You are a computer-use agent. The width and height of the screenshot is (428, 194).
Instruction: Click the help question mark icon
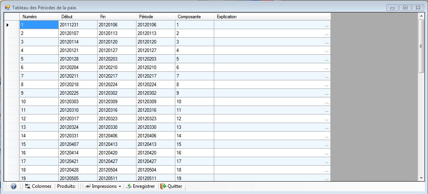click(x=14, y=186)
